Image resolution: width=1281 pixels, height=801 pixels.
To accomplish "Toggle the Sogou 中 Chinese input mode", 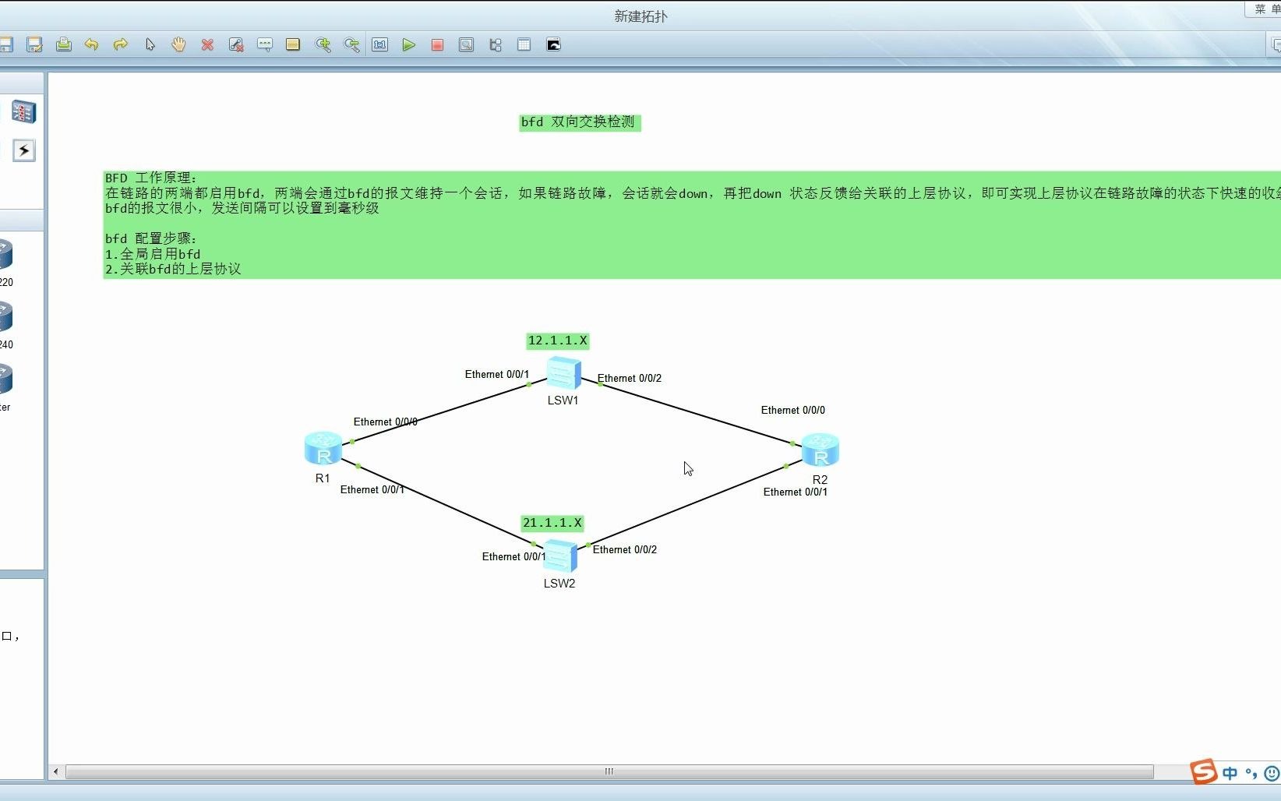I will (1230, 773).
